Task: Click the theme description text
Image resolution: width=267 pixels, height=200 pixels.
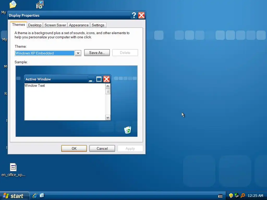Action: pos(72,35)
